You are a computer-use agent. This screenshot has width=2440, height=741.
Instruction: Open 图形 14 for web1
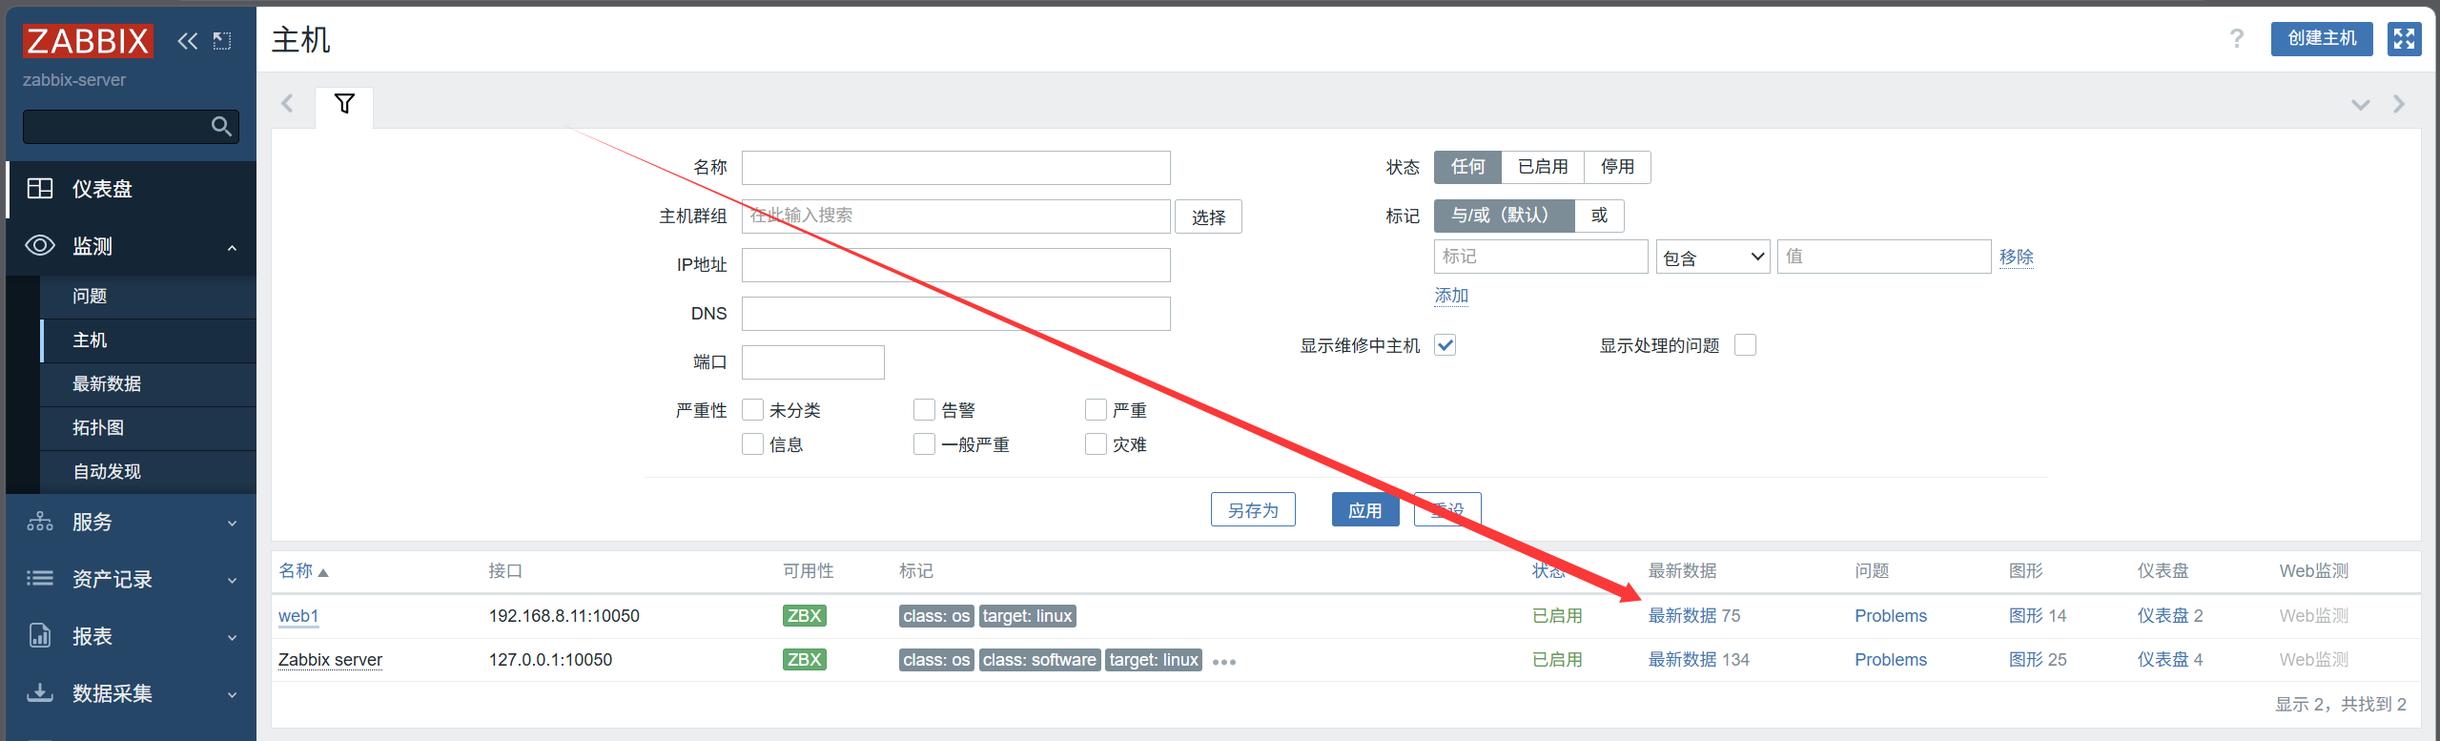coord(2038,616)
